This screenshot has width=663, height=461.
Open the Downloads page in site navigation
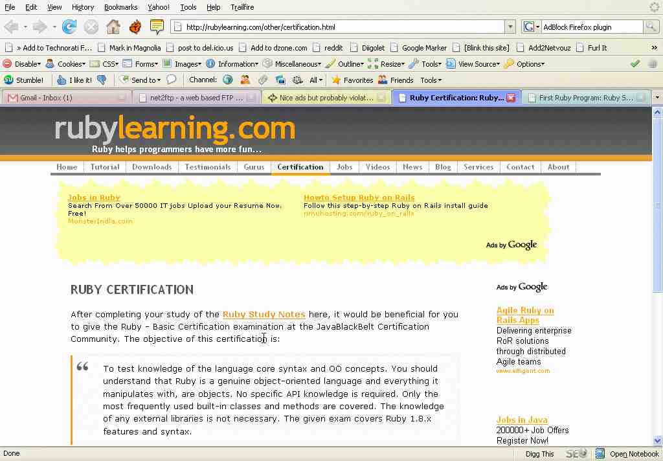pos(152,167)
